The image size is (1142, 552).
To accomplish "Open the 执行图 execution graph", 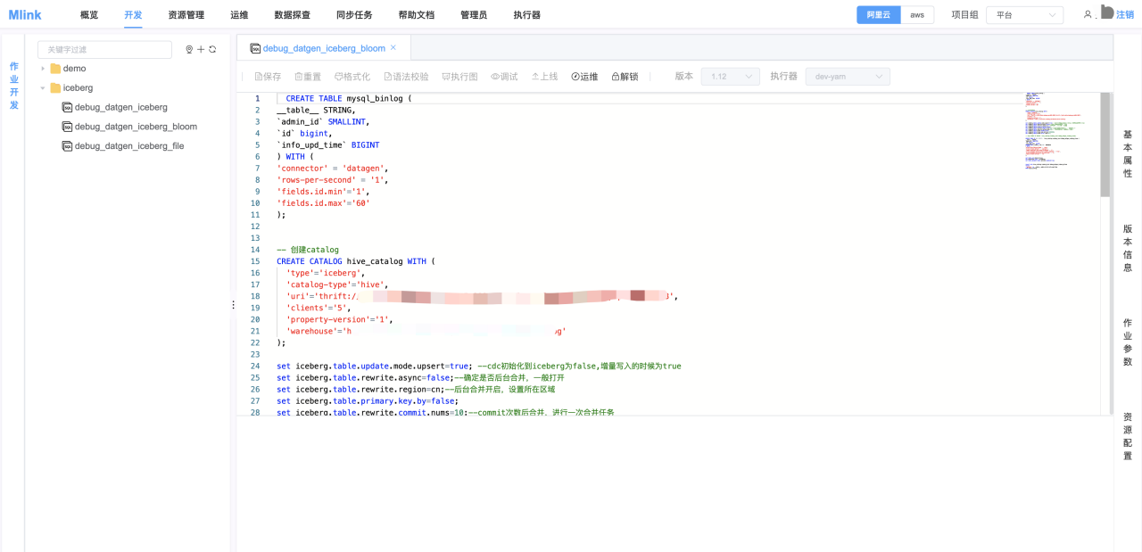I will (459, 77).
